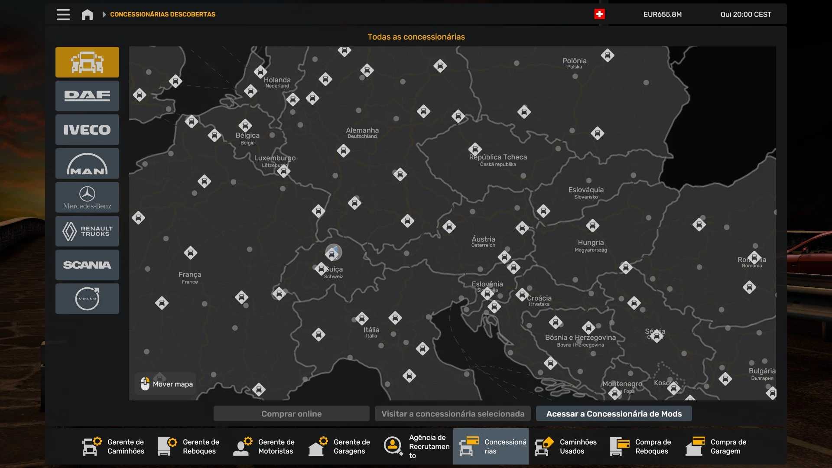This screenshot has width=832, height=468.
Task: Filter dealerships by Renault Trucks brand
Action: (x=87, y=231)
